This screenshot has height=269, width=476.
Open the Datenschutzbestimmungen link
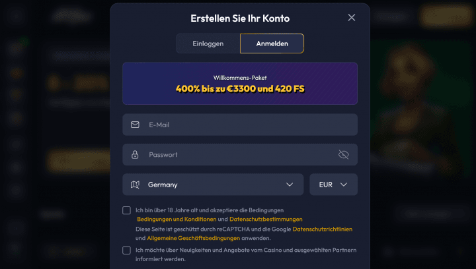pyautogui.click(x=266, y=219)
